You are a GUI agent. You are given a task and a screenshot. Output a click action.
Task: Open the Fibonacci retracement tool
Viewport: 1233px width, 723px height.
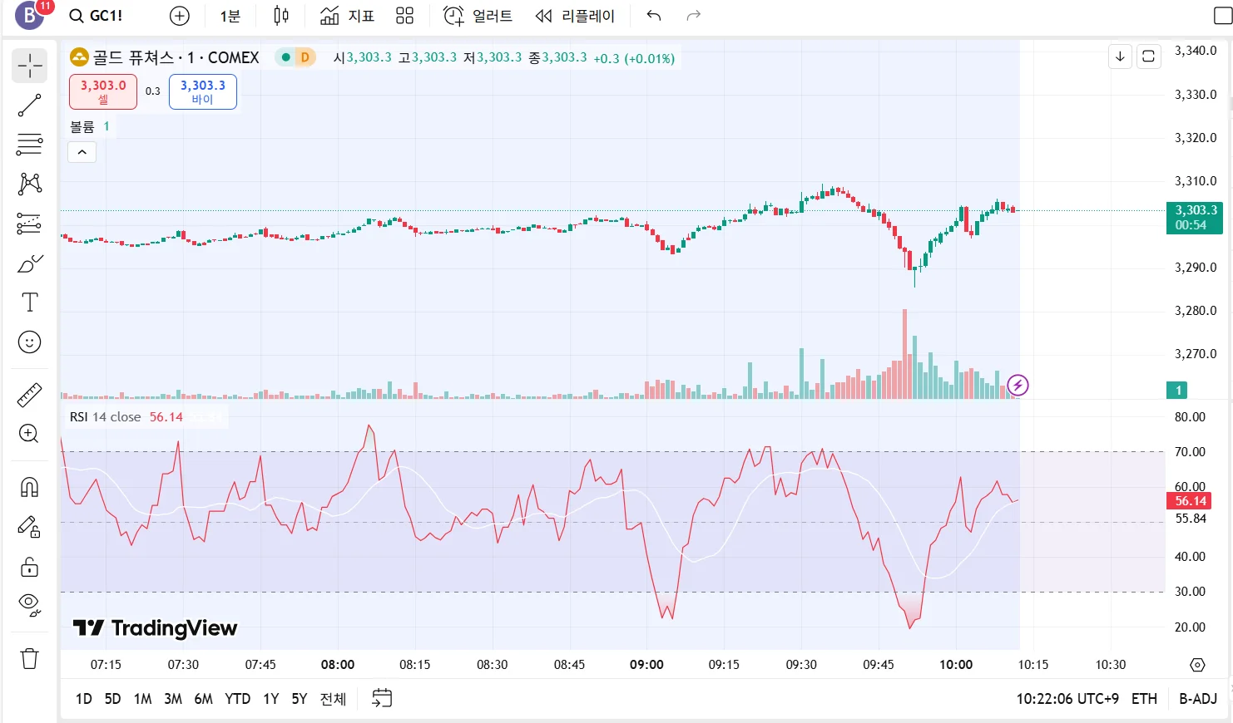tap(30, 145)
